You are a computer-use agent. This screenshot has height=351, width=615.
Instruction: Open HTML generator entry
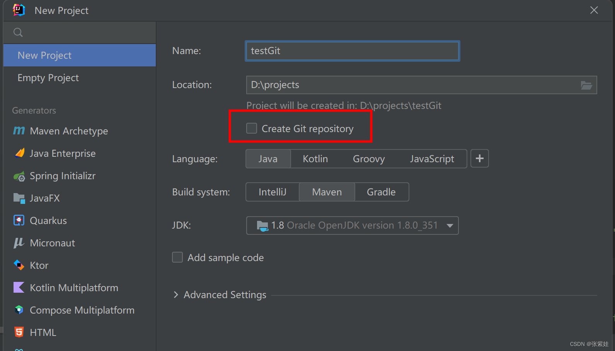click(x=80, y=332)
